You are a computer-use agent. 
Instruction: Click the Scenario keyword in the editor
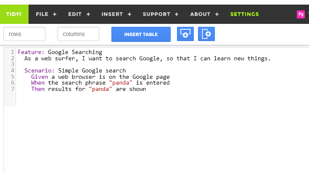pyautogui.click(x=39, y=70)
